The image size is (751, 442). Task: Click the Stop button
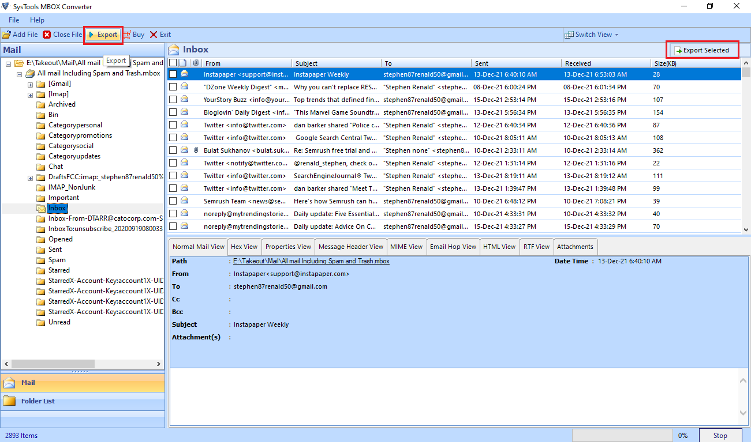tap(720, 435)
